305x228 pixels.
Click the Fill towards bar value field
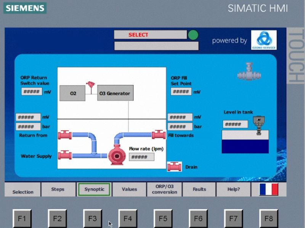tap(180, 127)
